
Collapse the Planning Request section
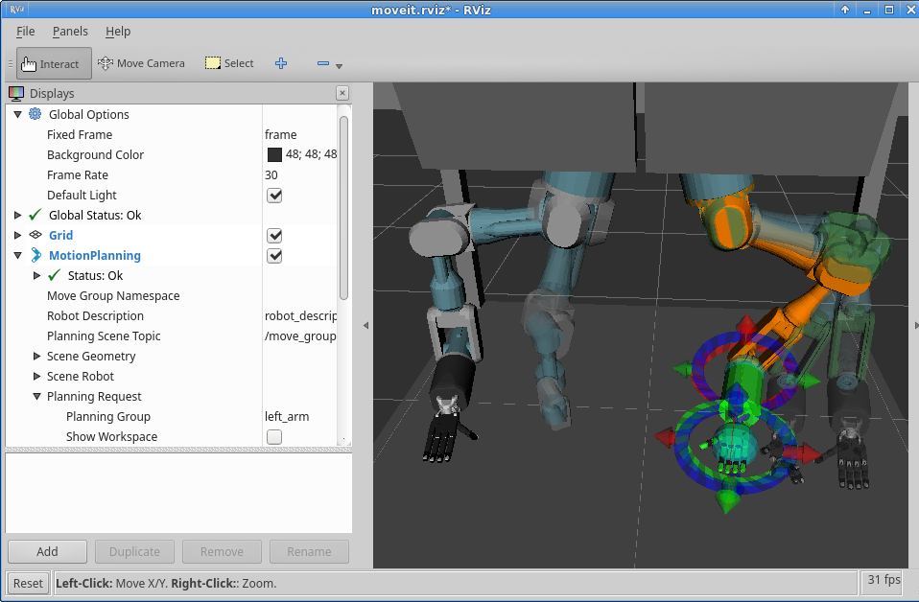[x=36, y=397]
